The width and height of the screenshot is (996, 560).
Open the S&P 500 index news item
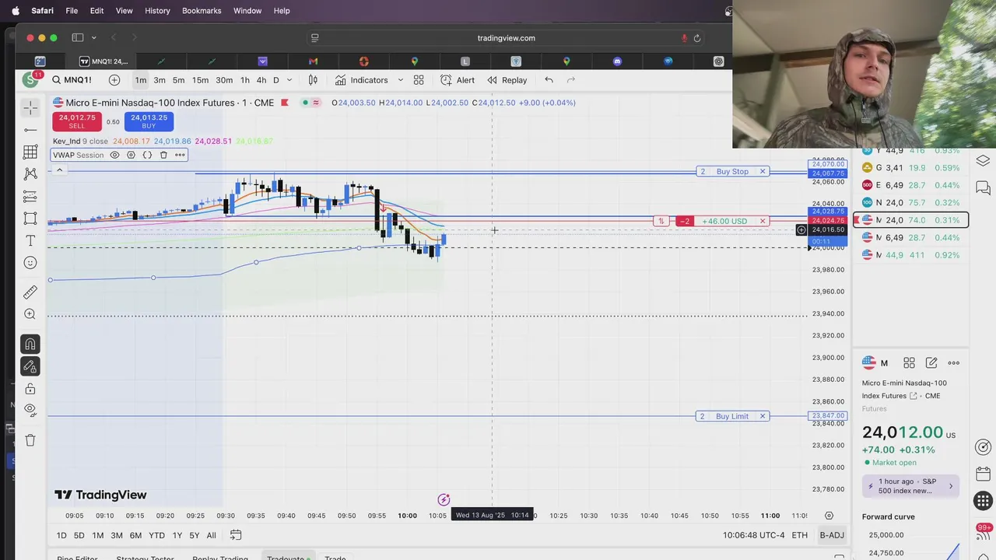pyautogui.click(x=910, y=486)
